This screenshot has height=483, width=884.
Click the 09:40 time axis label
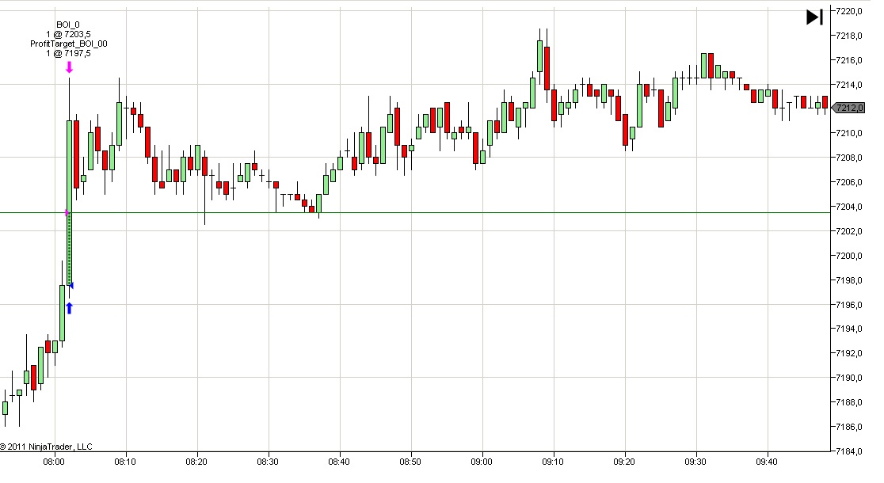[767, 462]
